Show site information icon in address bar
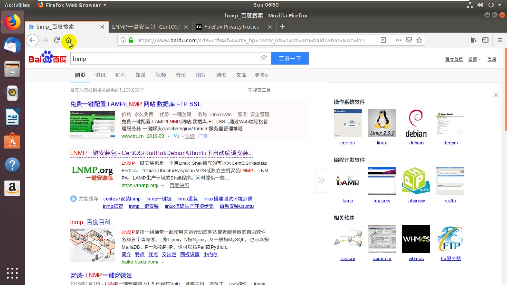 tap(123, 40)
